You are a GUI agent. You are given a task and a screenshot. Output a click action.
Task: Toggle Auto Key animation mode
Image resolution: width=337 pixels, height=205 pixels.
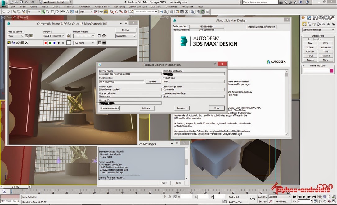pos(263,197)
